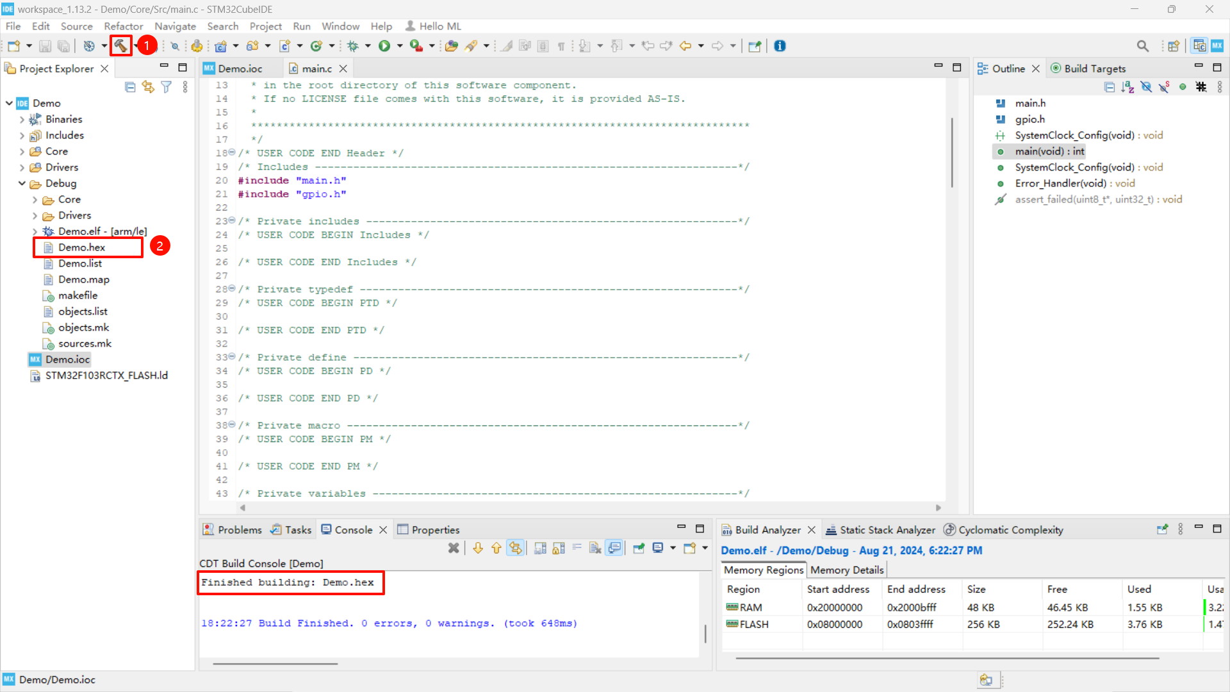1230x692 pixels.
Task: Click Next Error down arrow in Console
Action: pyautogui.click(x=478, y=548)
